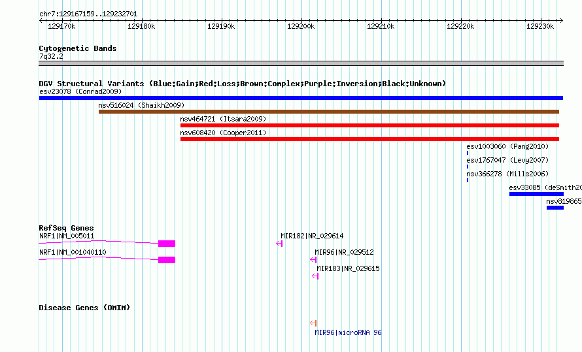Click the DGV Structural Variants track title

pyautogui.click(x=243, y=84)
